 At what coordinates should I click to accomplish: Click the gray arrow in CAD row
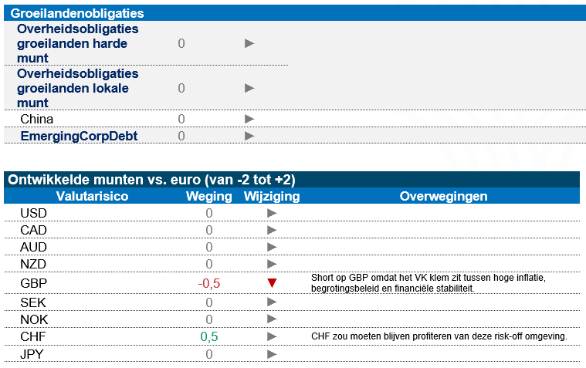(271, 230)
